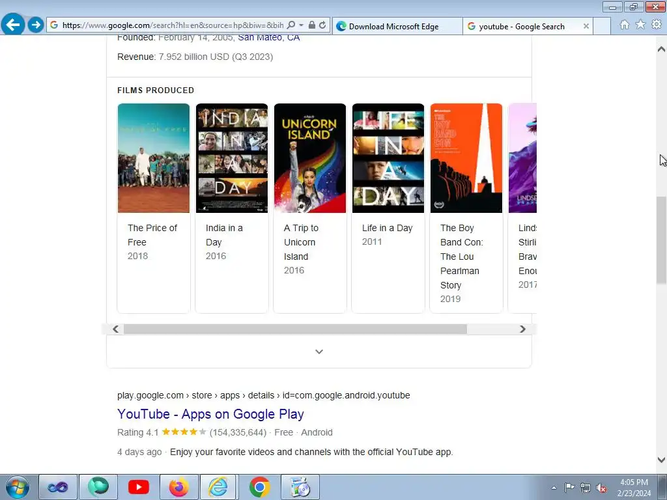The image size is (667, 500).
Task: Open the infinity-logo app on taskbar
Action: 58,487
